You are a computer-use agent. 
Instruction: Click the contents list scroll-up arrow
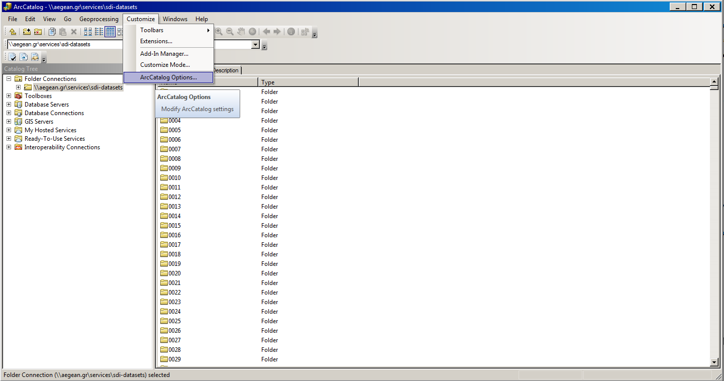714,81
